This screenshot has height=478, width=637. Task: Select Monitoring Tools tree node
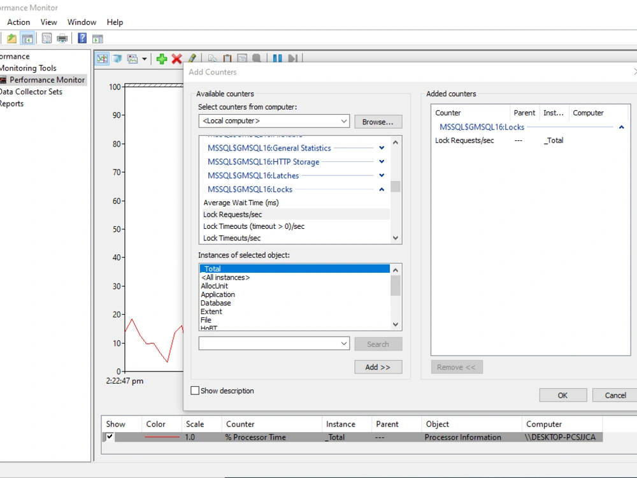click(x=28, y=68)
